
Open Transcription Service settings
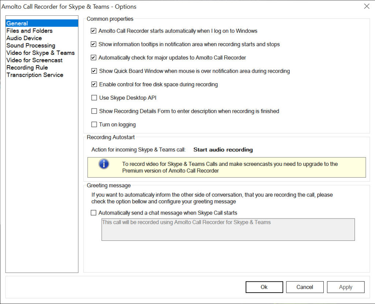pyautogui.click(x=35, y=75)
